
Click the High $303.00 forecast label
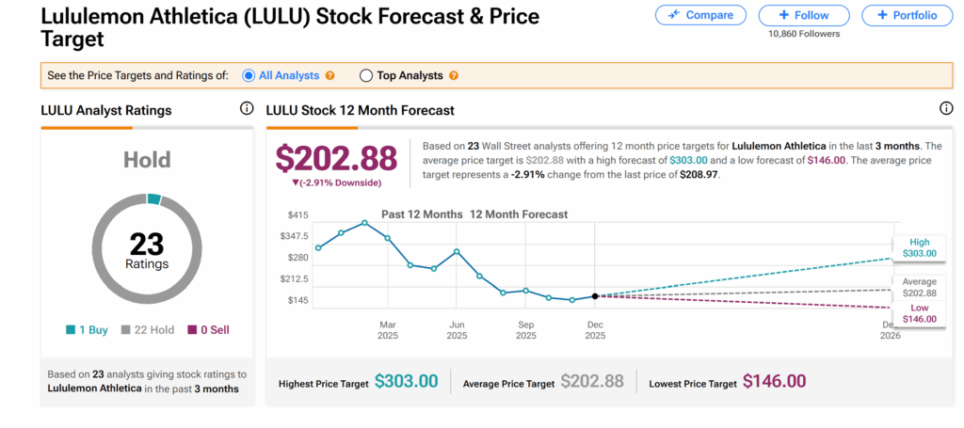919,247
